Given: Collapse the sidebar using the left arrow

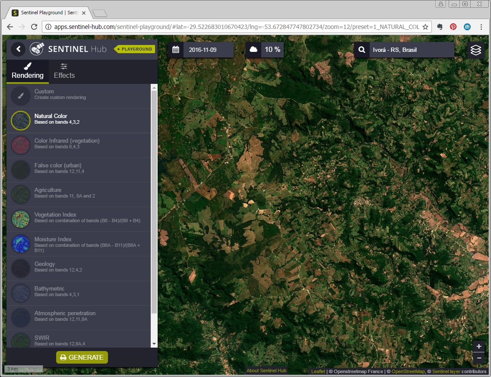Looking at the screenshot, I should click(18, 49).
